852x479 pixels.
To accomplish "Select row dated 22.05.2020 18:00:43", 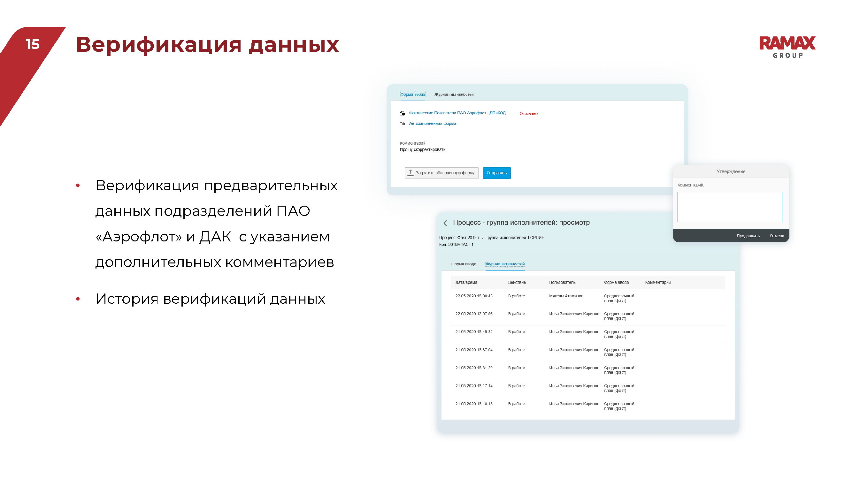I will coord(588,299).
